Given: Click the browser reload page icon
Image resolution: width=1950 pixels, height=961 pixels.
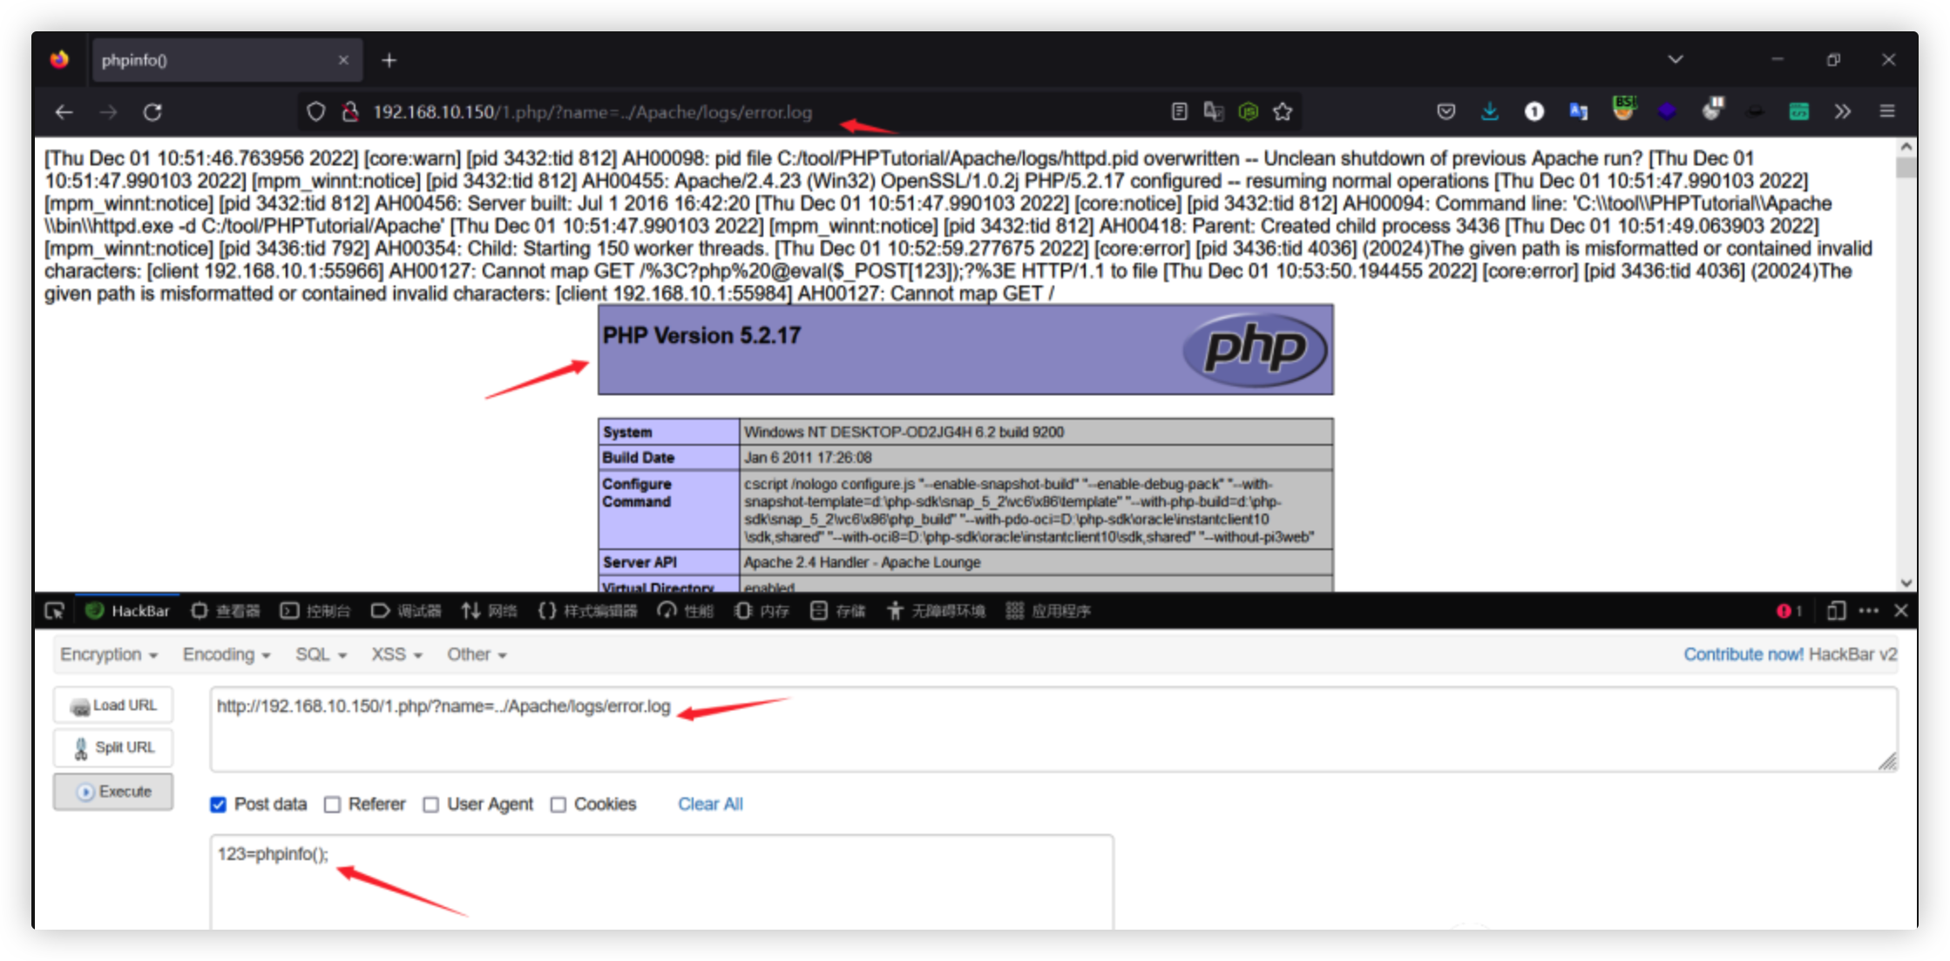Looking at the screenshot, I should click(x=152, y=112).
